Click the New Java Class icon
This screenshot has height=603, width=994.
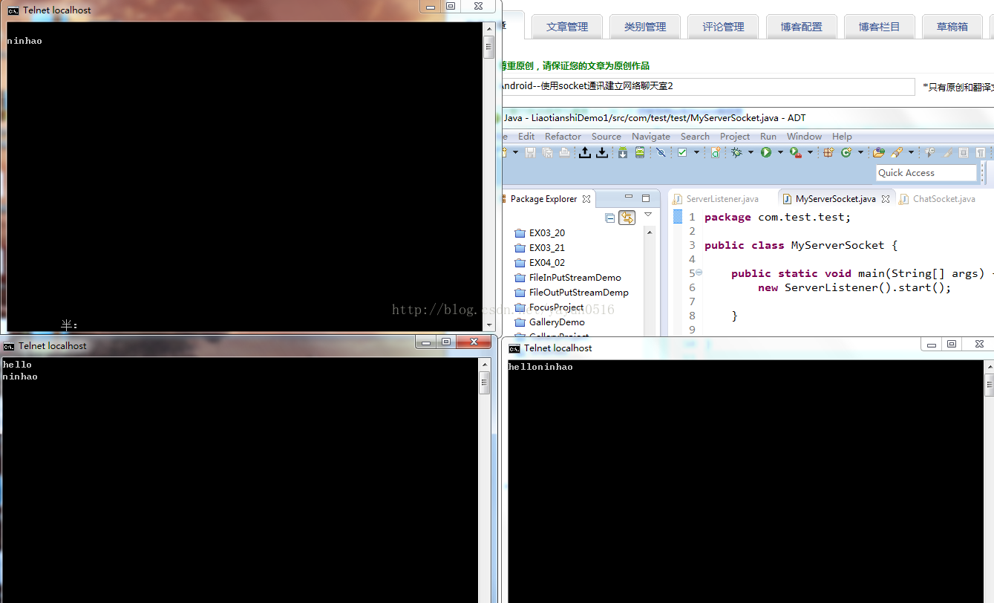point(846,152)
